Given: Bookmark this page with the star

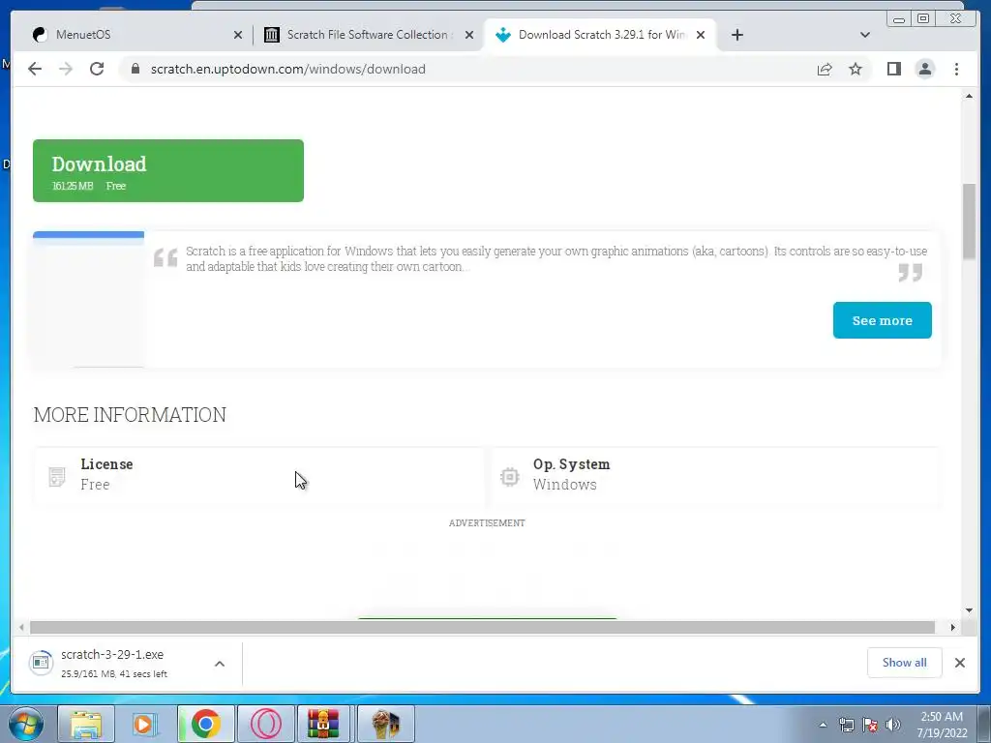Looking at the screenshot, I should pos(856,69).
